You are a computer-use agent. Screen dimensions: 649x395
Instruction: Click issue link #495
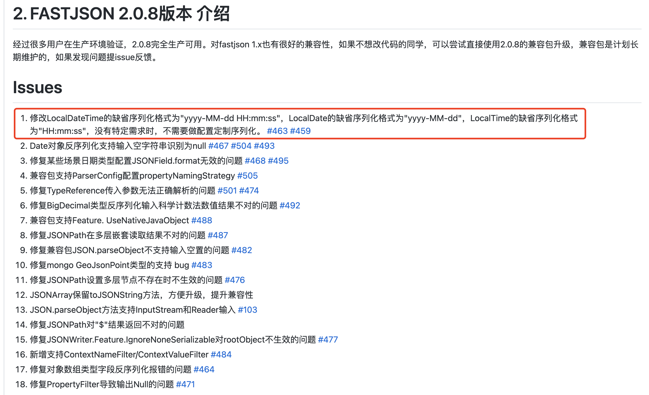pyautogui.click(x=278, y=161)
